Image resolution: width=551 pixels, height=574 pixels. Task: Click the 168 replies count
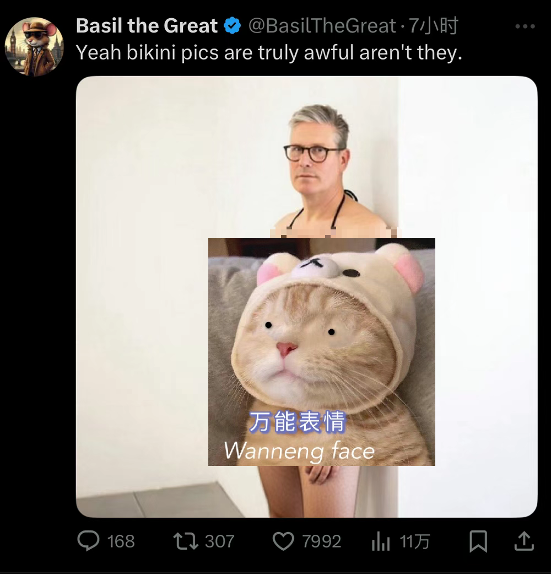coord(121,541)
